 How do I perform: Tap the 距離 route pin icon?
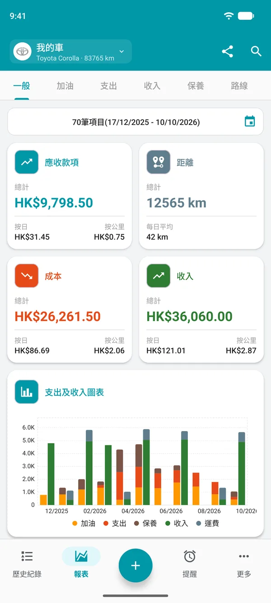point(159,162)
